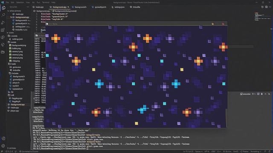273x153 pixels.
Task: Open the new terminal profile dropdown arrow
Action: (255, 94)
